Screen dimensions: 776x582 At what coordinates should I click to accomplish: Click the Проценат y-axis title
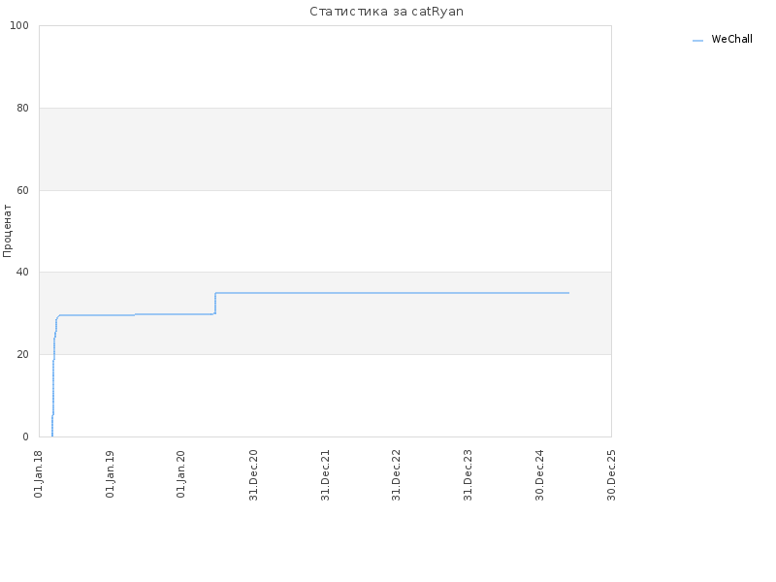click(8, 231)
